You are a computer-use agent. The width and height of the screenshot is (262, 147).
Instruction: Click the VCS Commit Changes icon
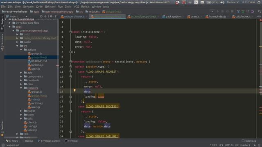(243, 11)
